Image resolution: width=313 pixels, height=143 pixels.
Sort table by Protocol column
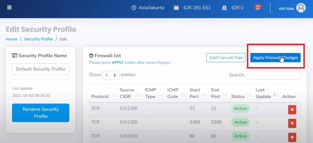click(100, 96)
